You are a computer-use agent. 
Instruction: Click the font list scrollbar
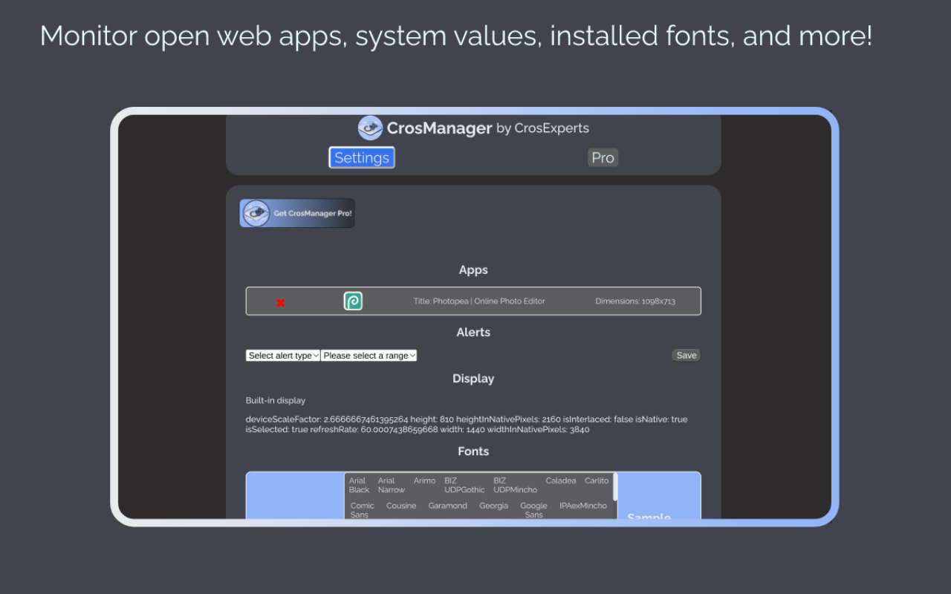pos(614,487)
